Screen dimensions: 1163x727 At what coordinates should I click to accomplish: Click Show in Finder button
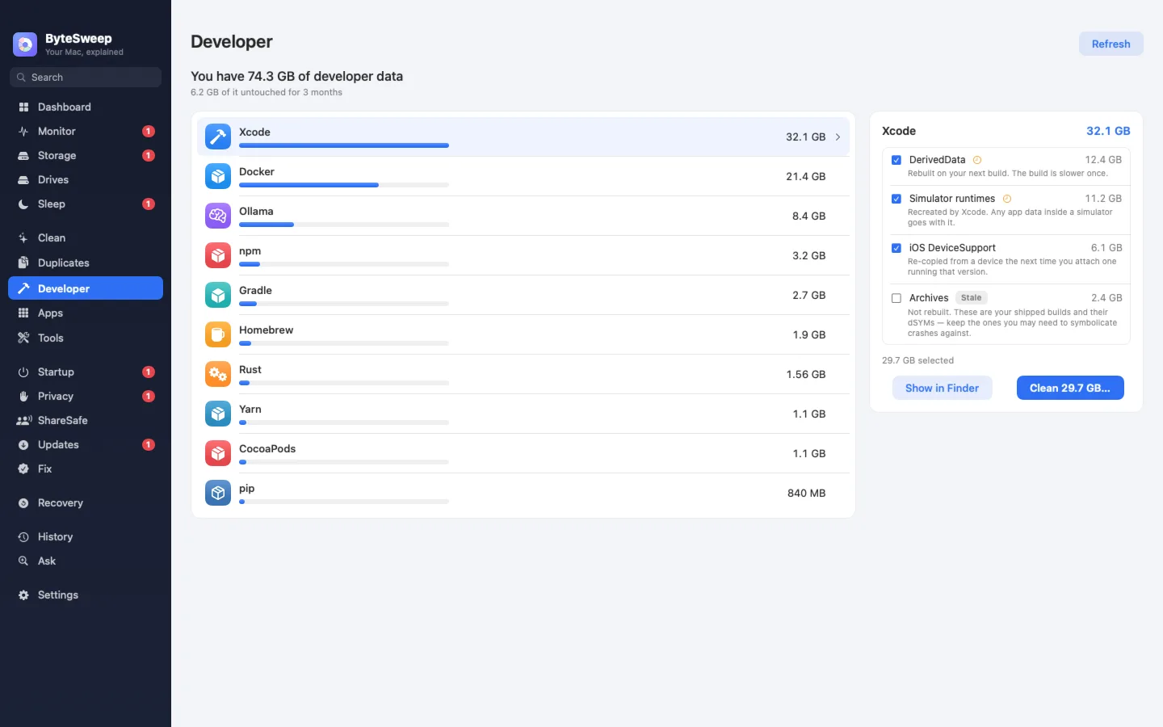click(942, 388)
